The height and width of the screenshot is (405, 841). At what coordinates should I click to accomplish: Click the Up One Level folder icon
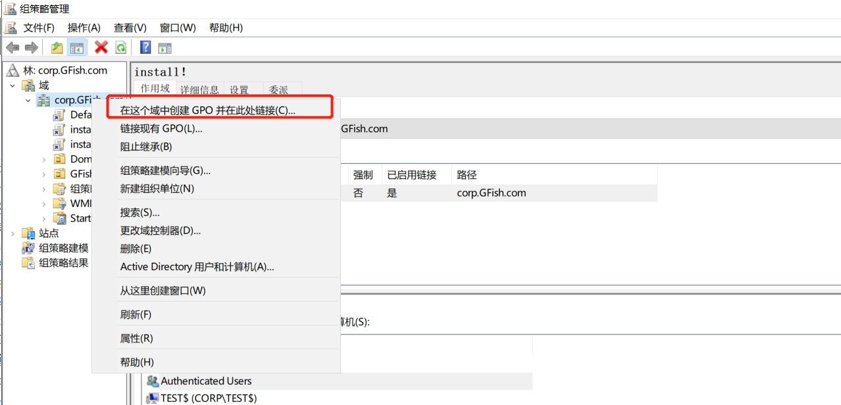[x=57, y=47]
